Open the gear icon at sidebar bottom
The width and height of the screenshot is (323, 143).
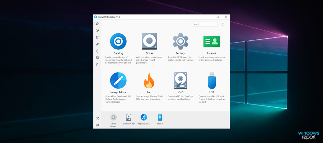97,125
